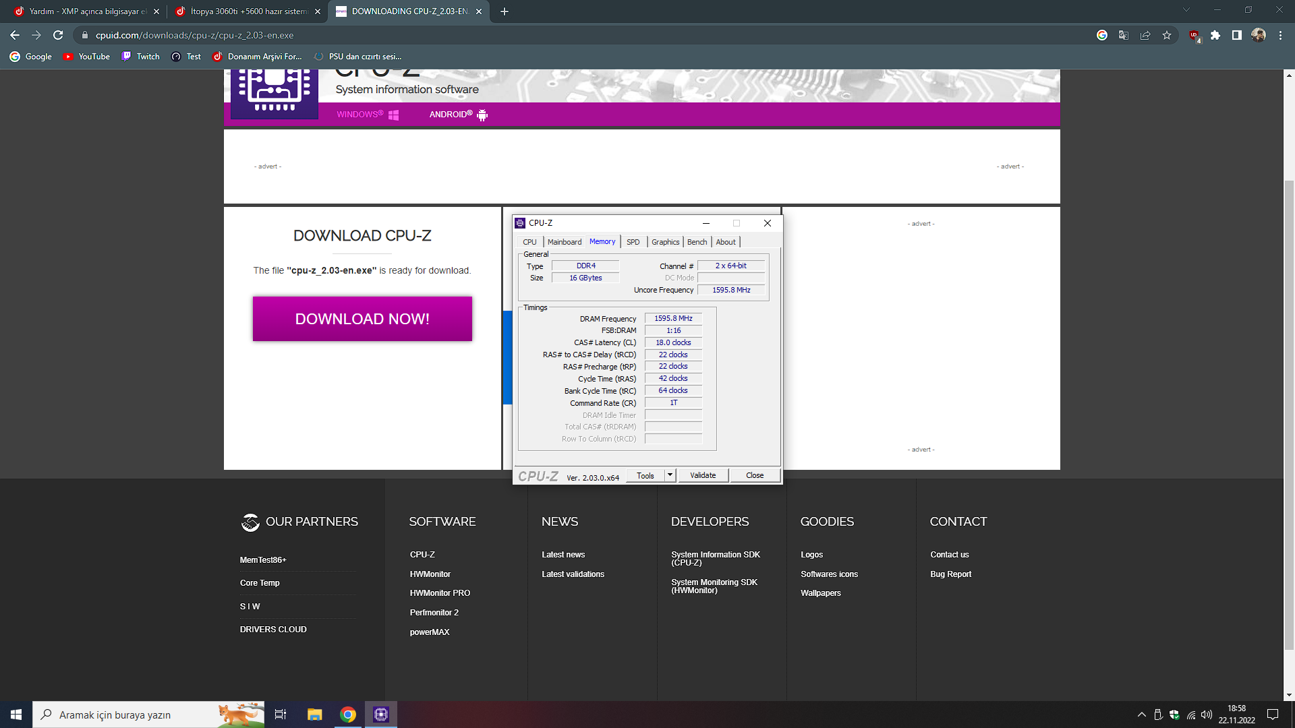The height and width of the screenshot is (728, 1295).
Task: Close the İtopya 3060ti tab
Action: pos(318,11)
